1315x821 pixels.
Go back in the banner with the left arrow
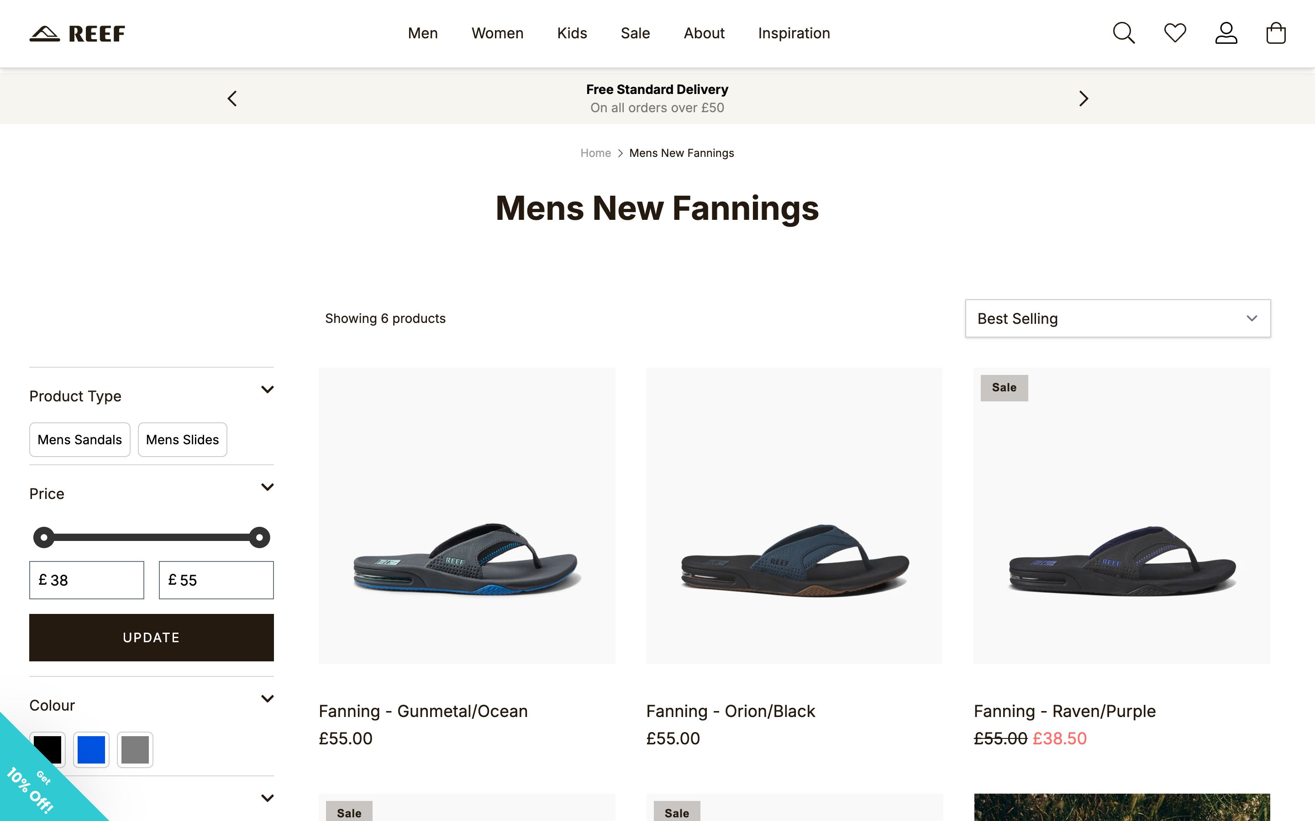click(231, 98)
